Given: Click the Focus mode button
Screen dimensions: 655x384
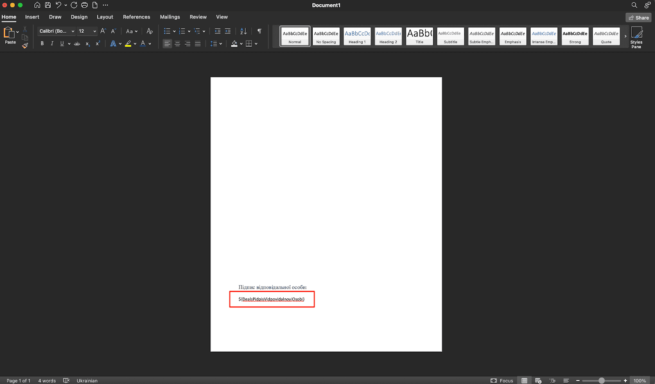Looking at the screenshot, I should 502,380.
